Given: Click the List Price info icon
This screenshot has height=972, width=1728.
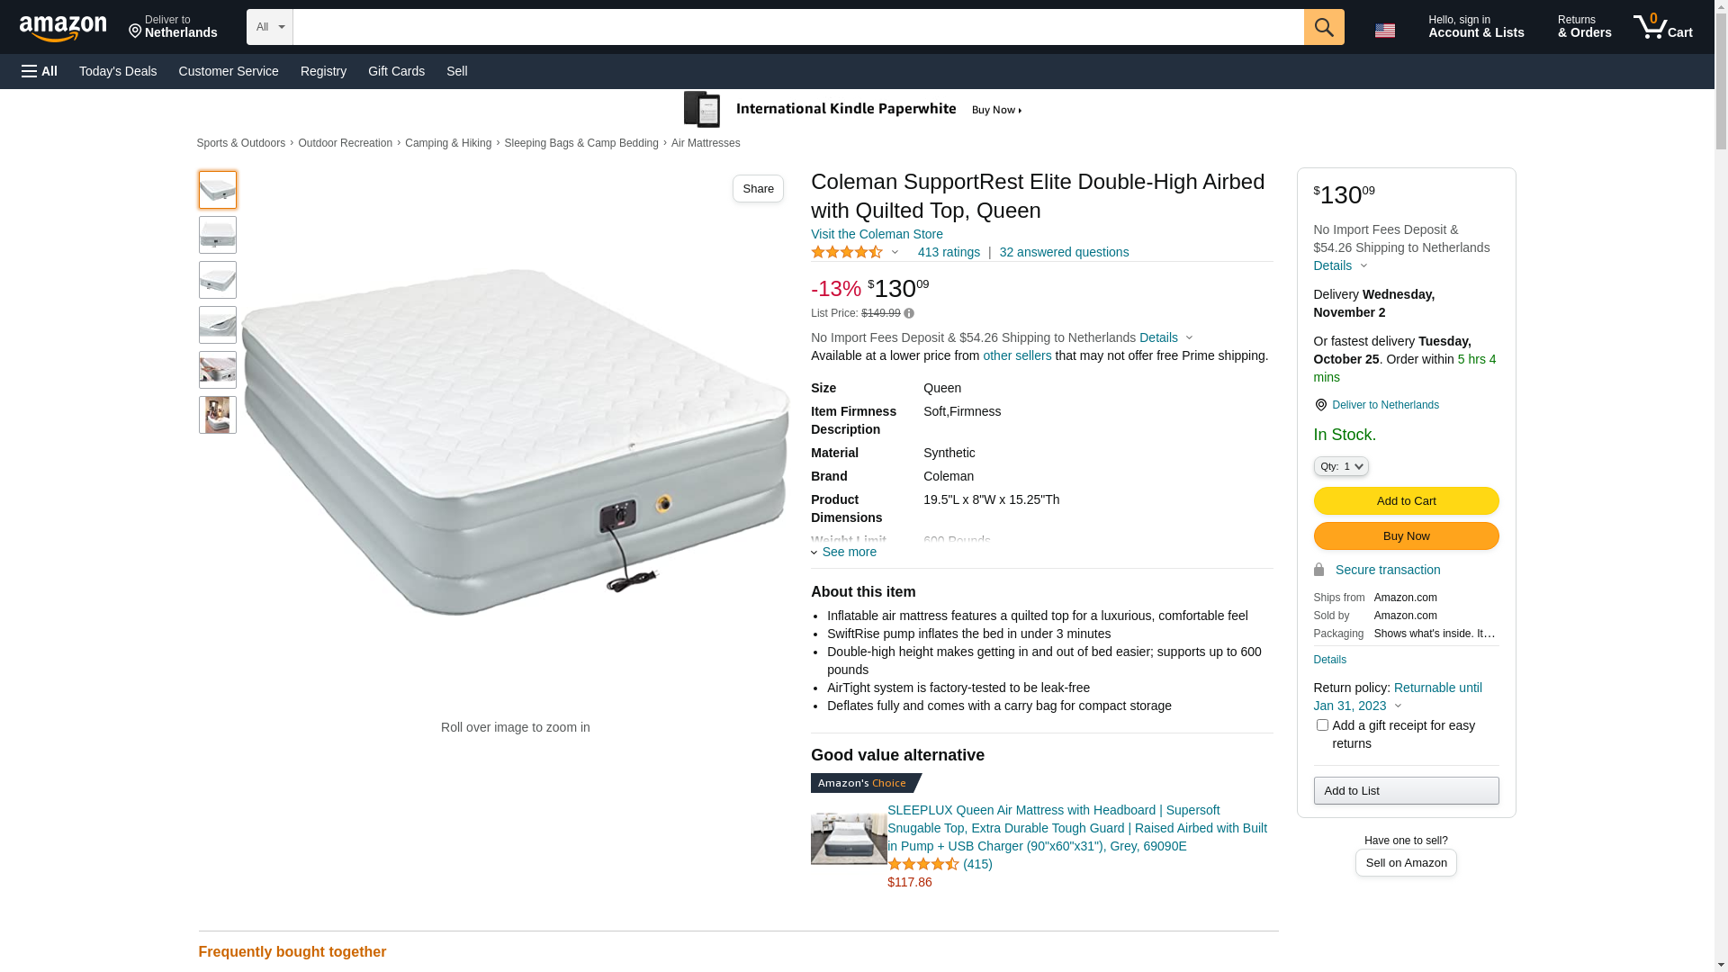Looking at the screenshot, I should point(909,314).
